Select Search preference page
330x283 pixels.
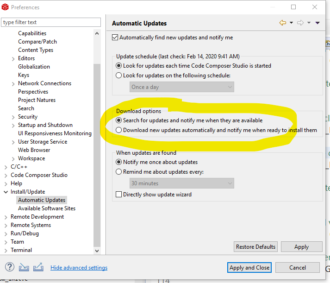(26, 108)
